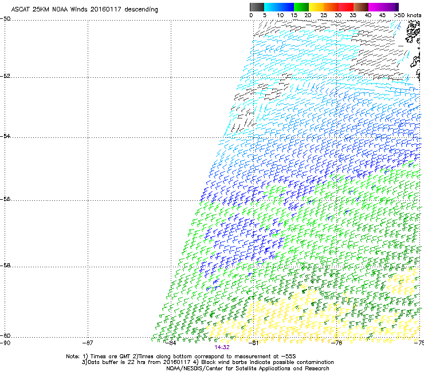Click the 'Data buffer is 22 hrs' note line

point(207,362)
